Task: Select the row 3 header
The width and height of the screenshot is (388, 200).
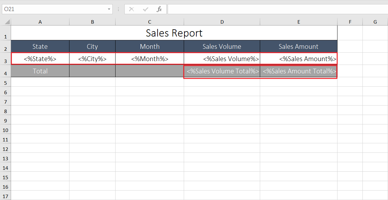Action: 5,61
